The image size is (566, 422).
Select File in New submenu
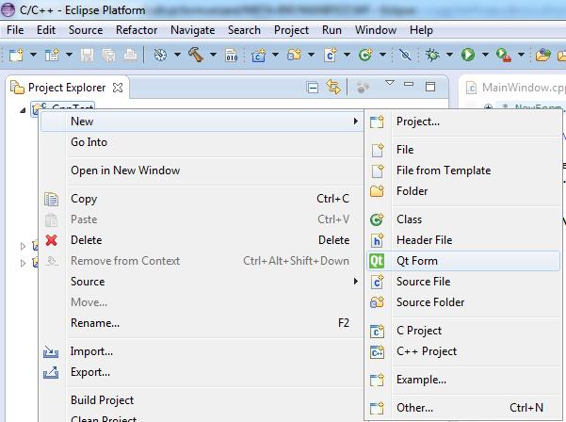pyautogui.click(x=463, y=150)
